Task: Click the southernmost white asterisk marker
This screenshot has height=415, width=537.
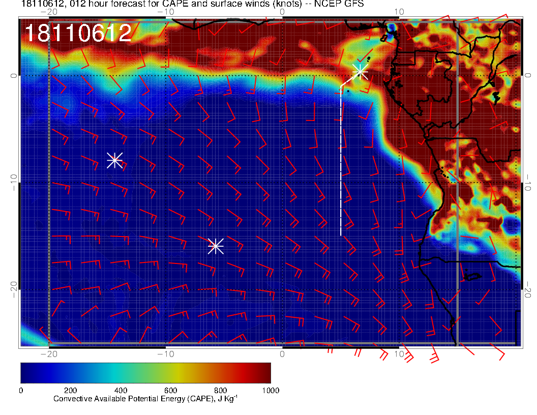Action: (216, 246)
